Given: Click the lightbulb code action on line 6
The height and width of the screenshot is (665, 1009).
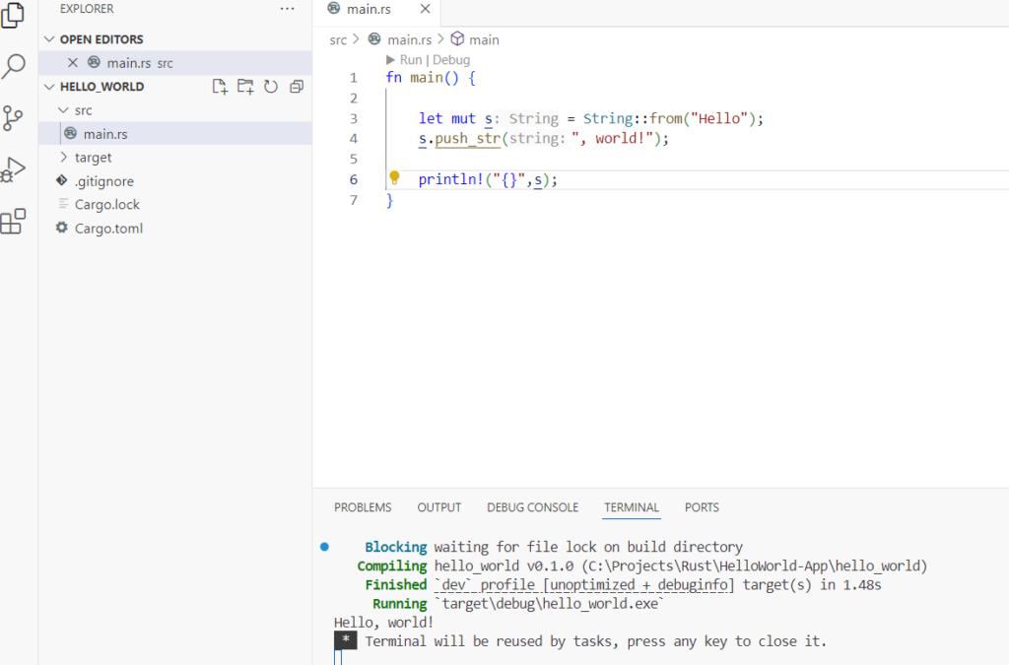Looking at the screenshot, I should [x=394, y=178].
